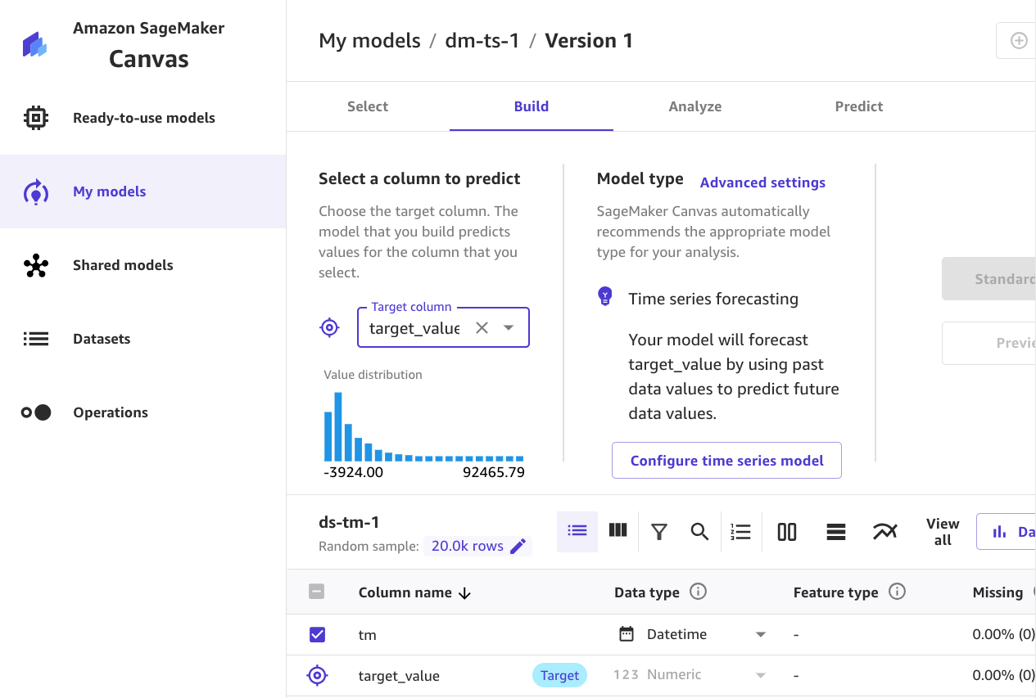Screen dimensions: 1036x698
Task: Click View all
Action: click(x=943, y=532)
